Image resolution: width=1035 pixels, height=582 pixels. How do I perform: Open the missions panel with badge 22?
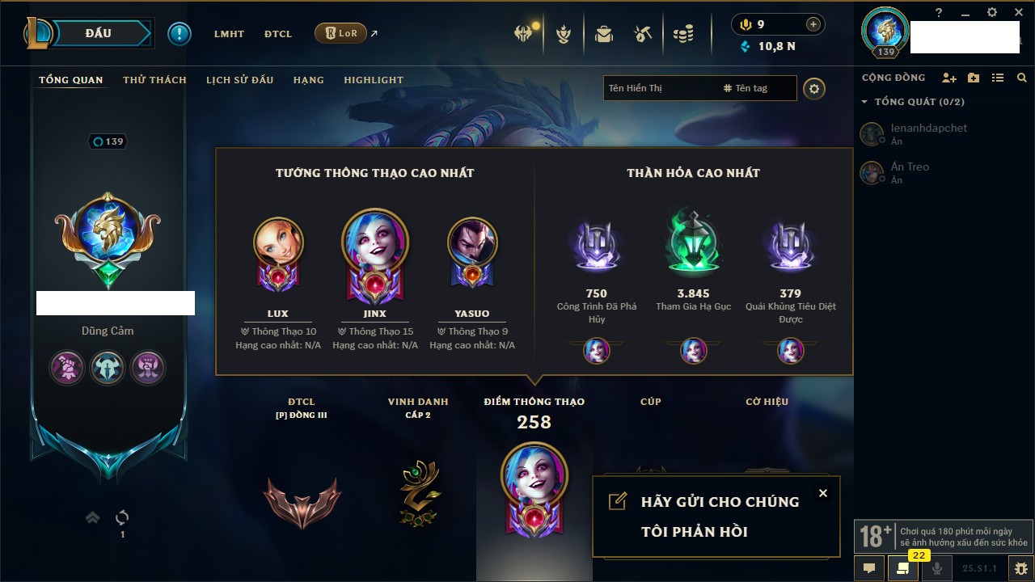(x=903, y=567)
